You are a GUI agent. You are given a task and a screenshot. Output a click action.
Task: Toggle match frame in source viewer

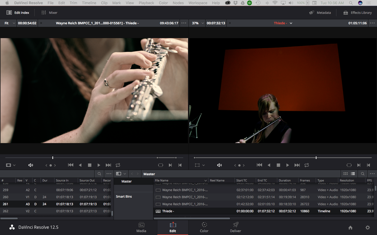click(x=160, y=165)
